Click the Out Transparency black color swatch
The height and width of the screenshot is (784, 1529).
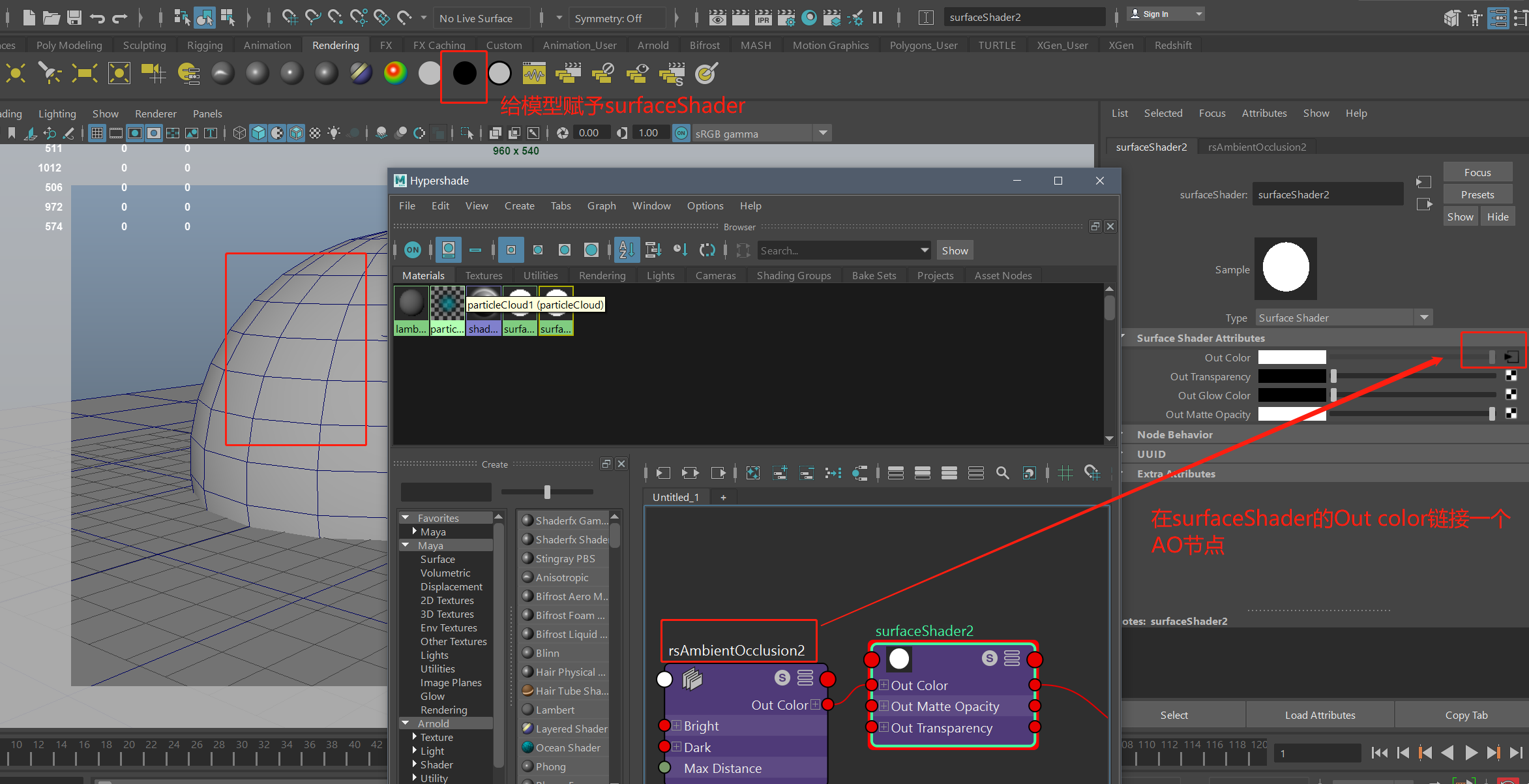1292,376
